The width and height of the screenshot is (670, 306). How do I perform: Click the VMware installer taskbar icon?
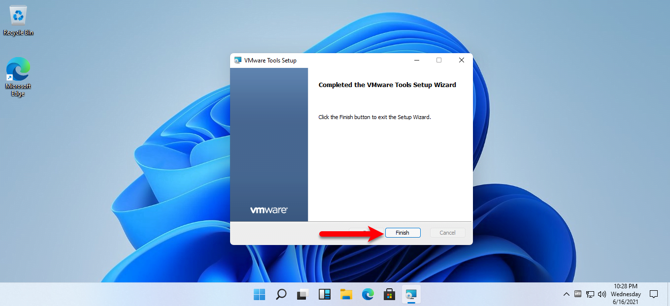411,294
